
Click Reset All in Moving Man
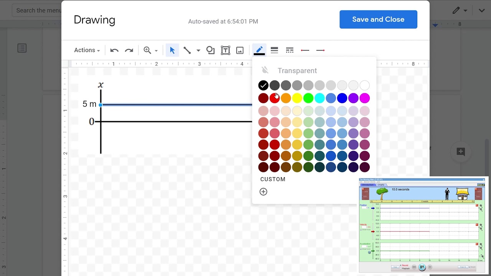click(463, 267)
